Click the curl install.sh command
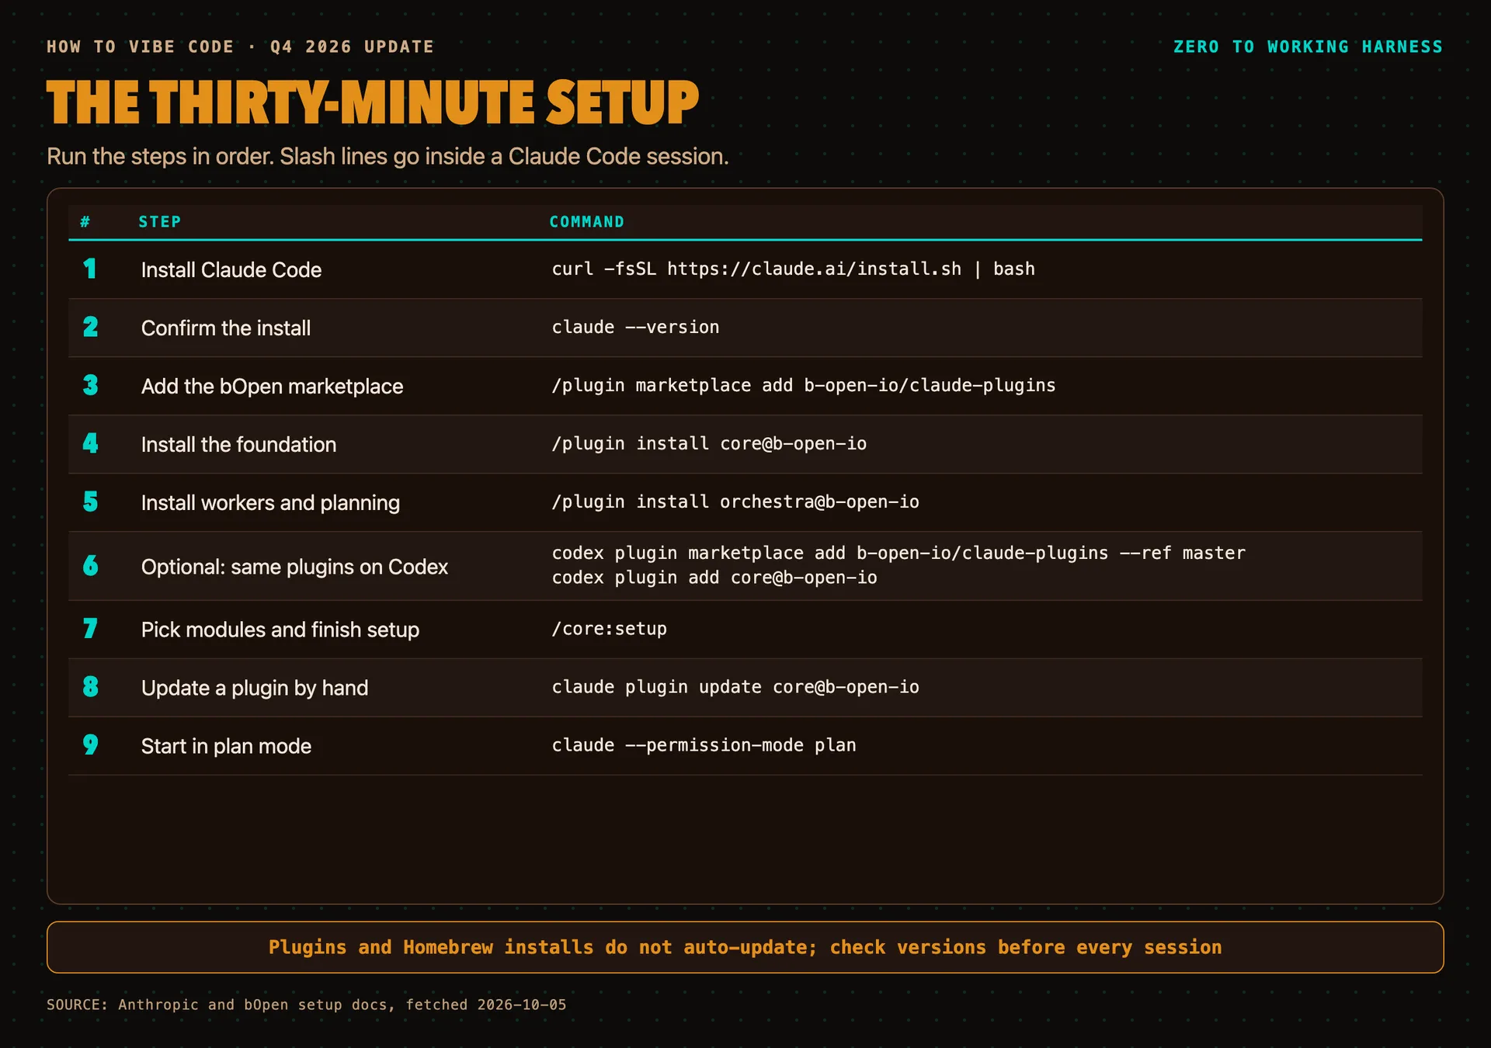The width and height of the screenshot is (1491, 1048). (x=793, y=269)
